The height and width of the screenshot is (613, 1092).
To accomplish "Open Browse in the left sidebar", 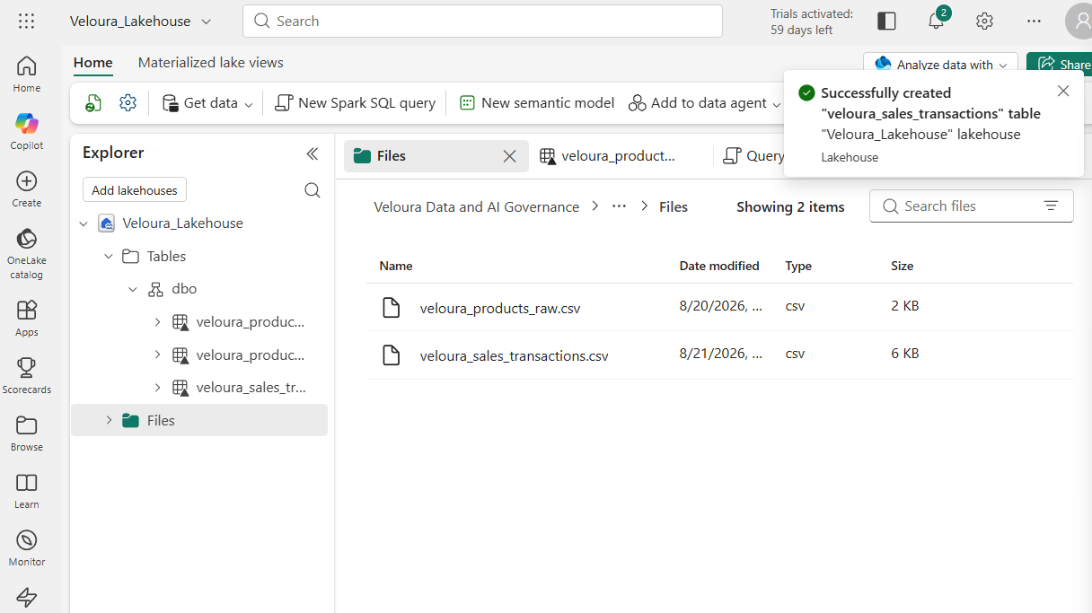I will 27,433.
